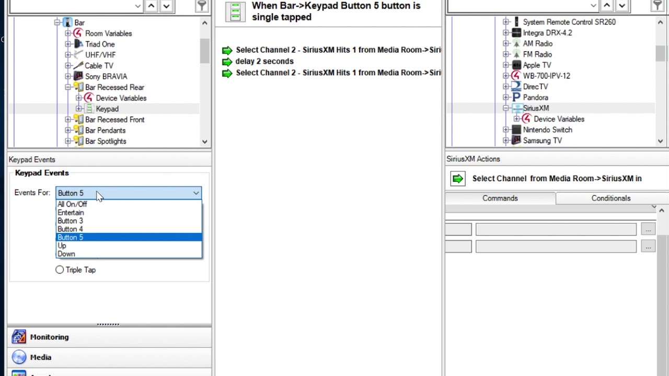Switch to the Conditionals tab
669x376 pixels.
[611, 198]
